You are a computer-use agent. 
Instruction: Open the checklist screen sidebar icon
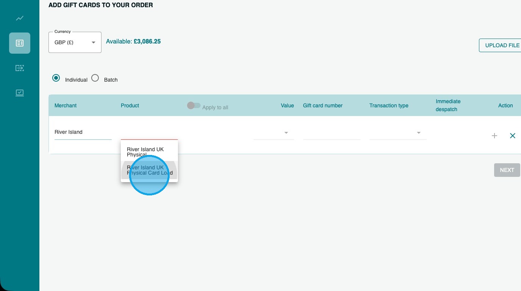(20, 93)
